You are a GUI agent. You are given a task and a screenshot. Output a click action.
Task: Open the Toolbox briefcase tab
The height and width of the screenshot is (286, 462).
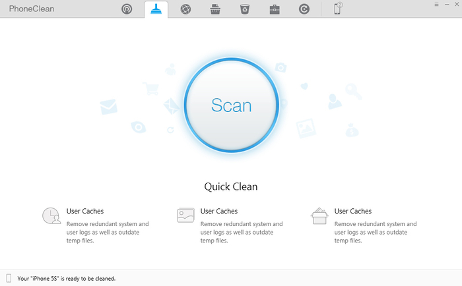tap(274, 9)
